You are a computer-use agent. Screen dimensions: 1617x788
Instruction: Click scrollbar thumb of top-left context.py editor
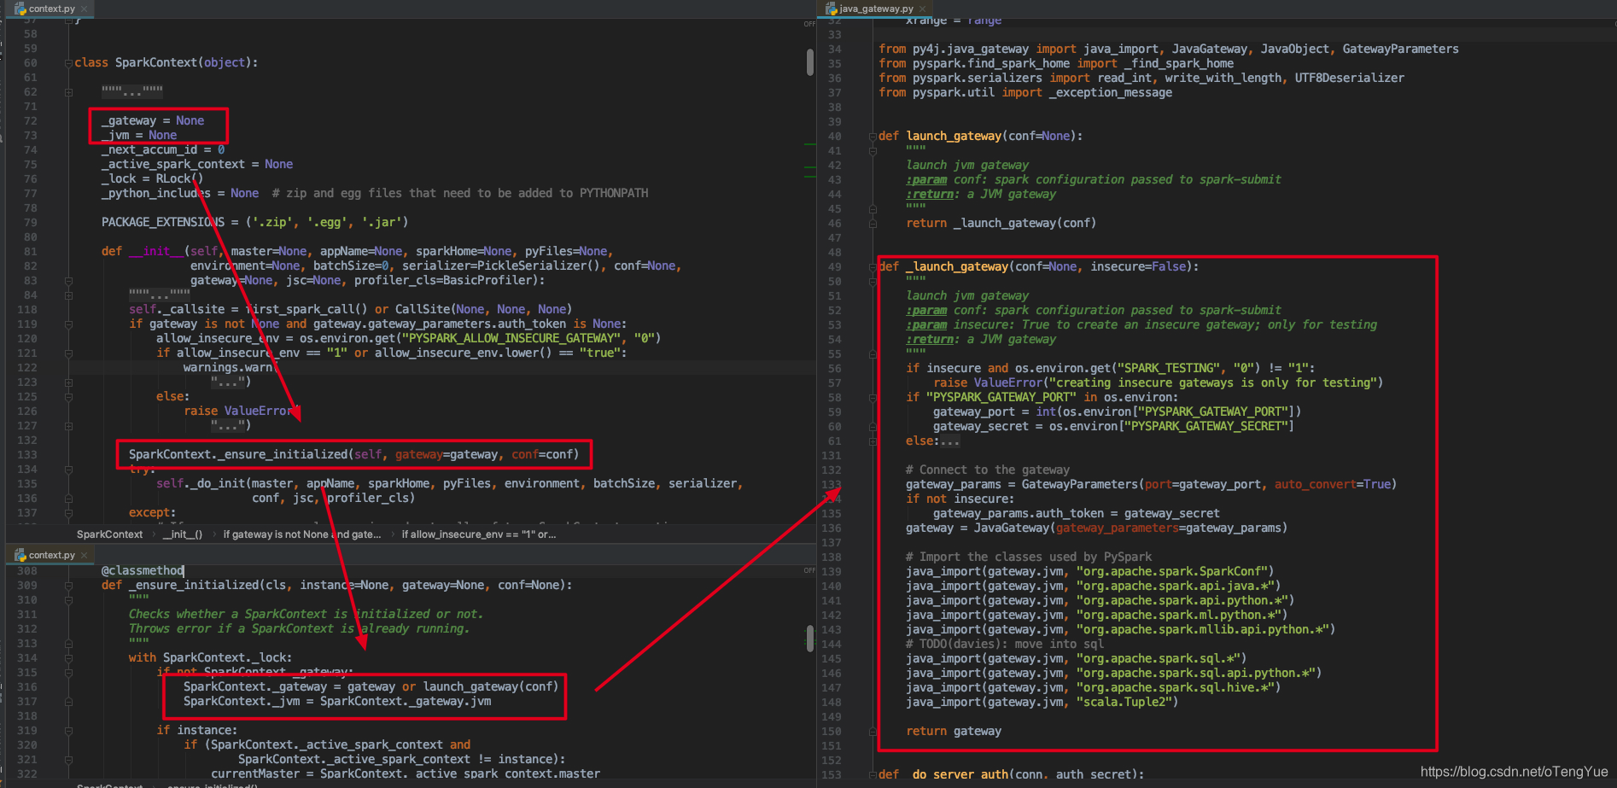tap(810, 61)
